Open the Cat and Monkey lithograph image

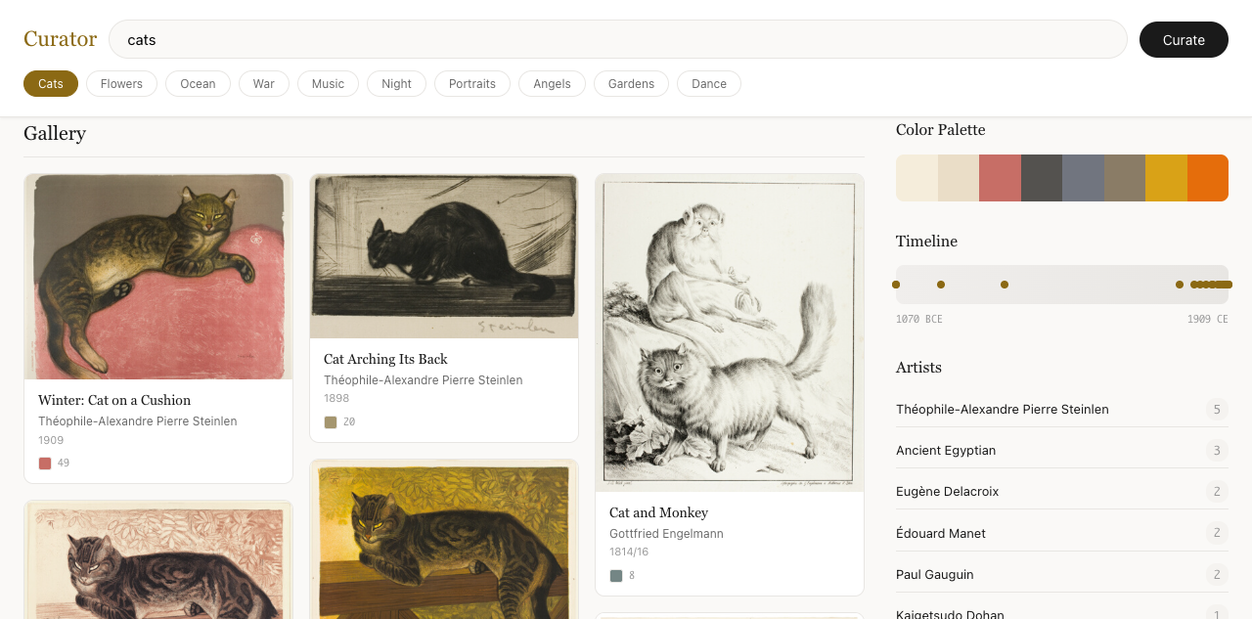[x=730, y=332]
